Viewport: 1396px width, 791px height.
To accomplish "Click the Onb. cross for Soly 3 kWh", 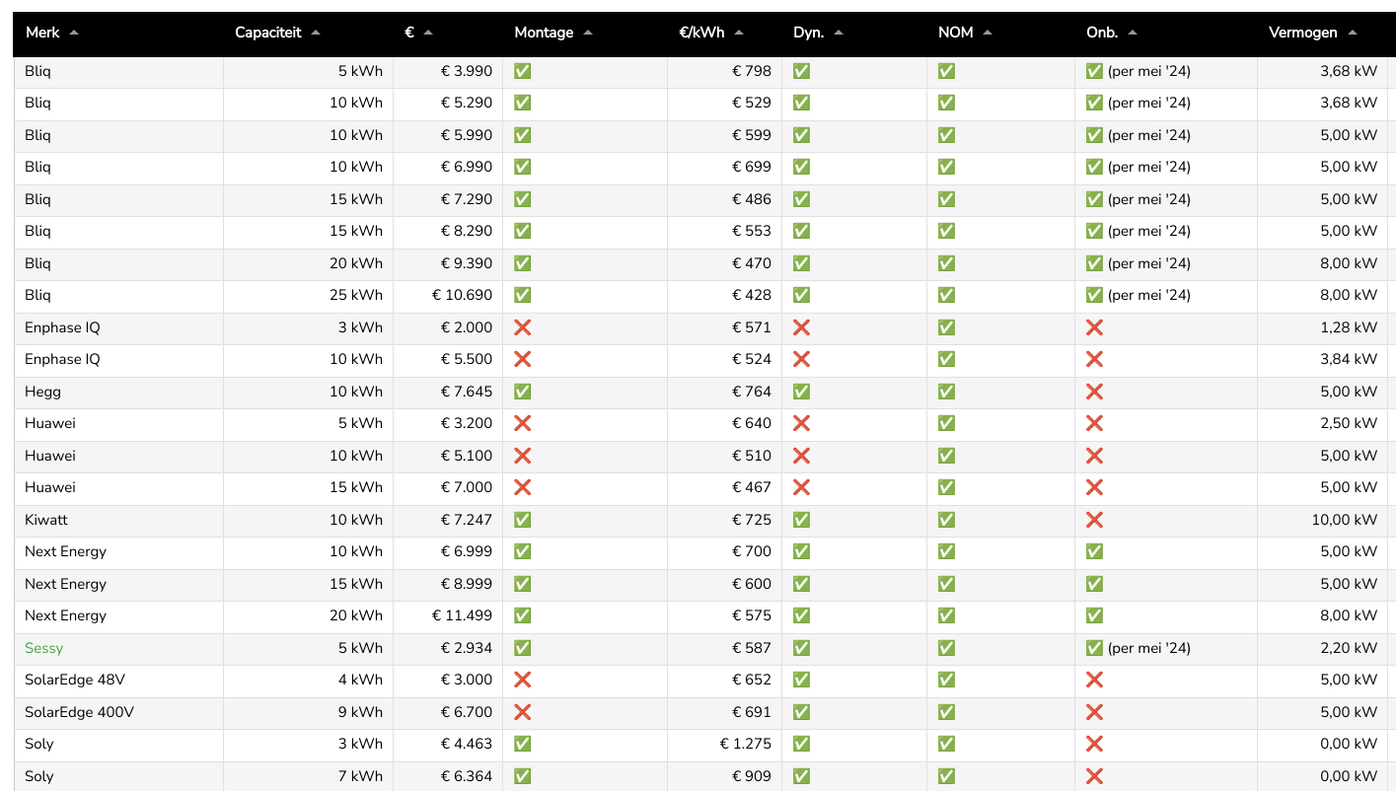I will [1094, 744].
